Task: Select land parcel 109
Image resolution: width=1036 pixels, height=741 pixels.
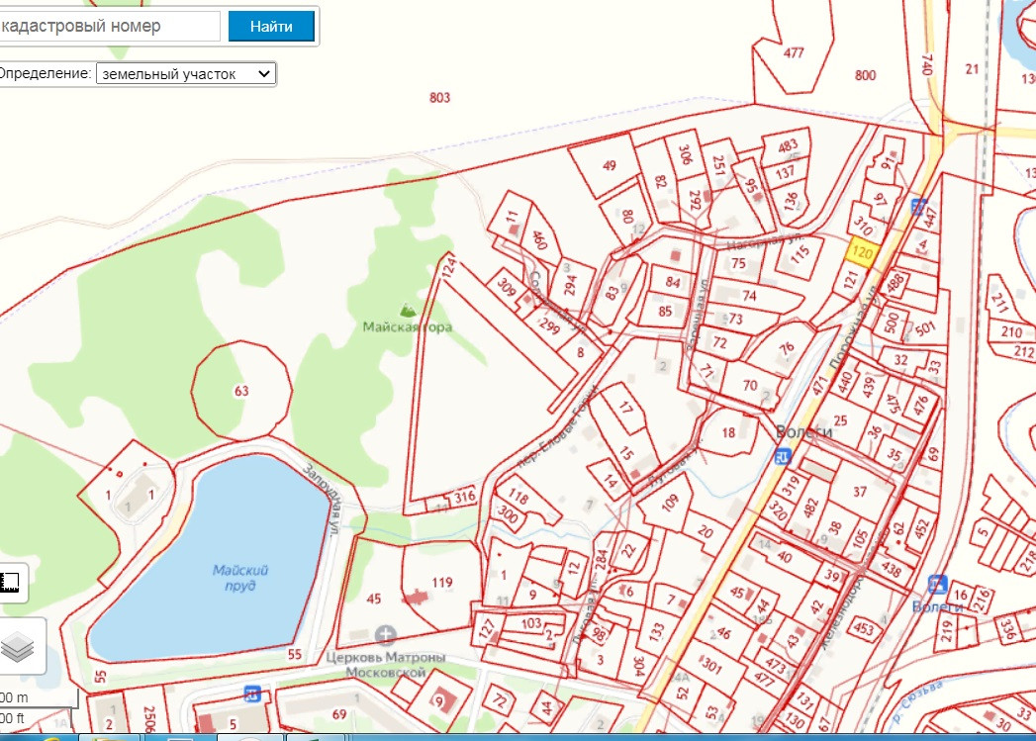Action: pyautogui.click(x=669, y=505)
